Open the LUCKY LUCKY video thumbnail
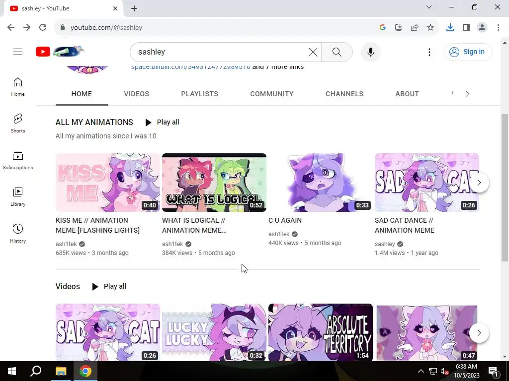The height and width of the screenshot is (381, 509). coord(214,332)
